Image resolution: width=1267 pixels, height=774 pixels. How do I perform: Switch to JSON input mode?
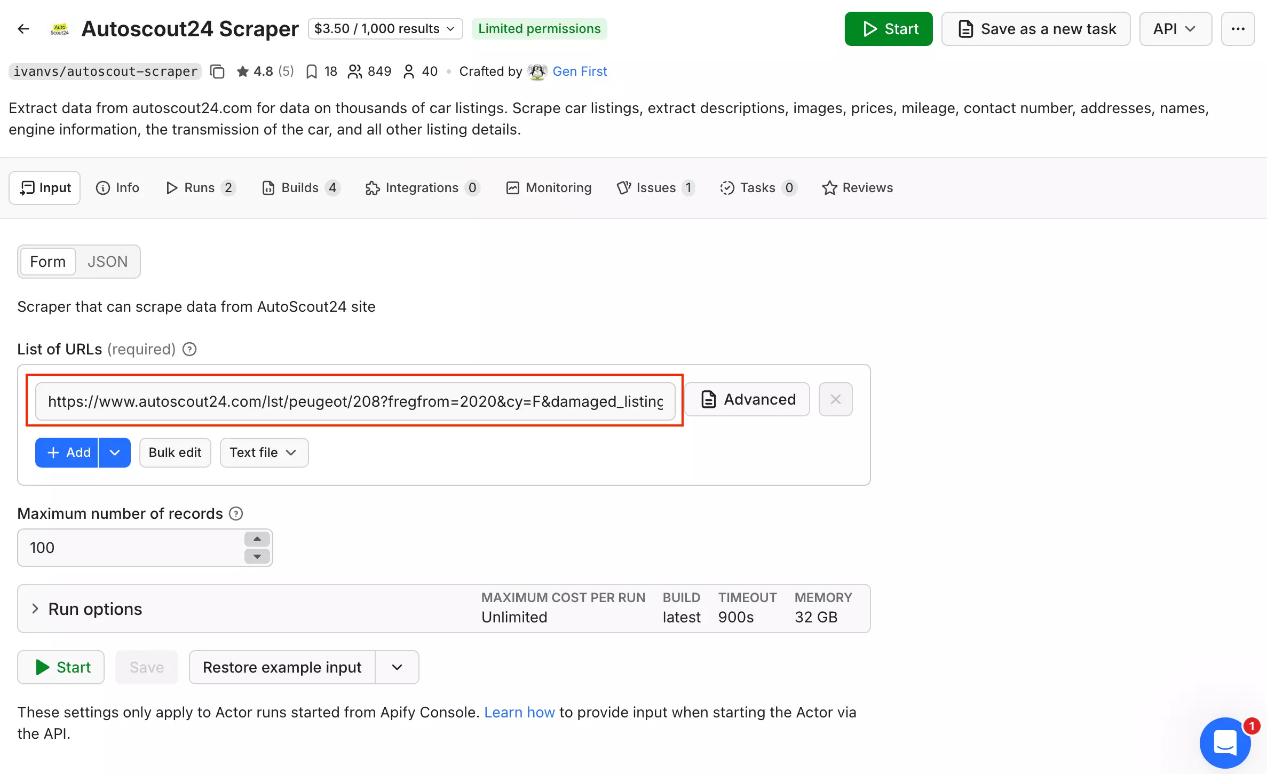pyautogui.click(x=108, y=262)
